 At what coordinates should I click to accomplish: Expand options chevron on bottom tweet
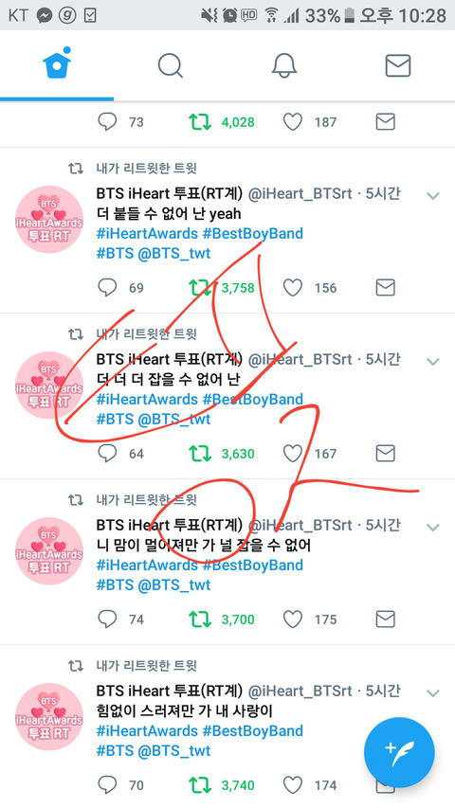pos(433,693)
